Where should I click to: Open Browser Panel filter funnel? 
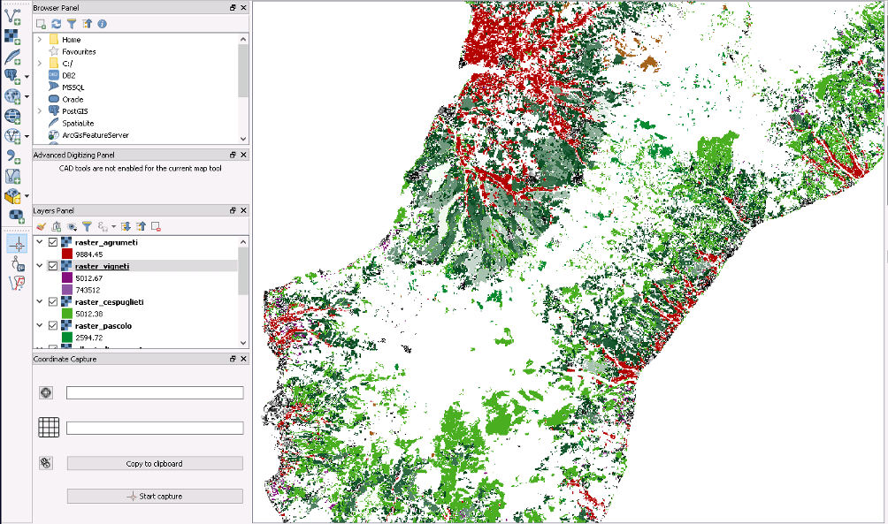pos(72,24)
